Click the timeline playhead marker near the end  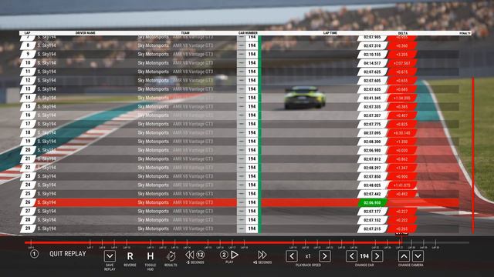pos(401,238)
